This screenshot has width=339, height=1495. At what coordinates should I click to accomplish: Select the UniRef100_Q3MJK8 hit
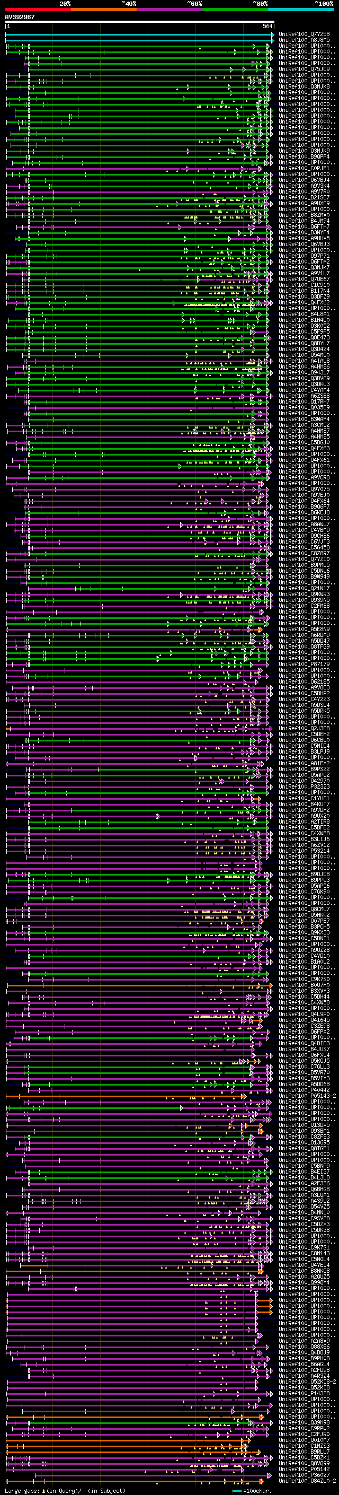click(x=304, y=86)
